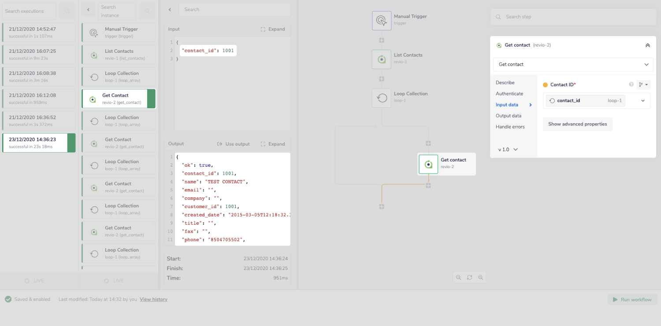661x326 pixels.
Task: Collapse the Get contact properties panel
Action: point(647,45)
